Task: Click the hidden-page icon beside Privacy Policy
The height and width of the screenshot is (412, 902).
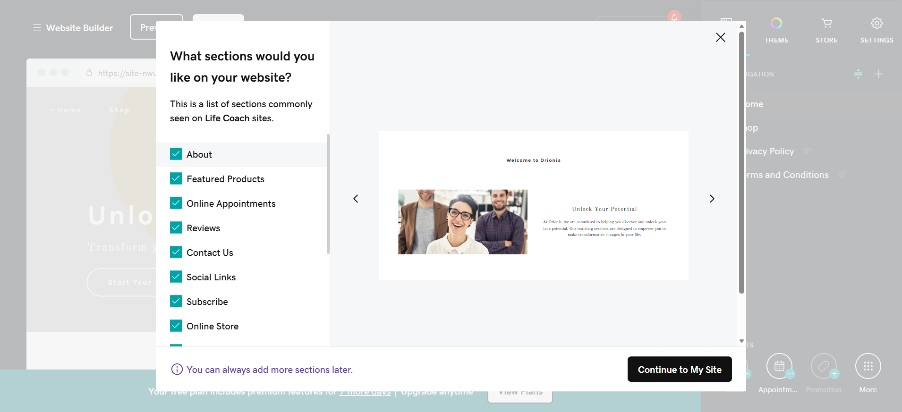Action: 808,151
